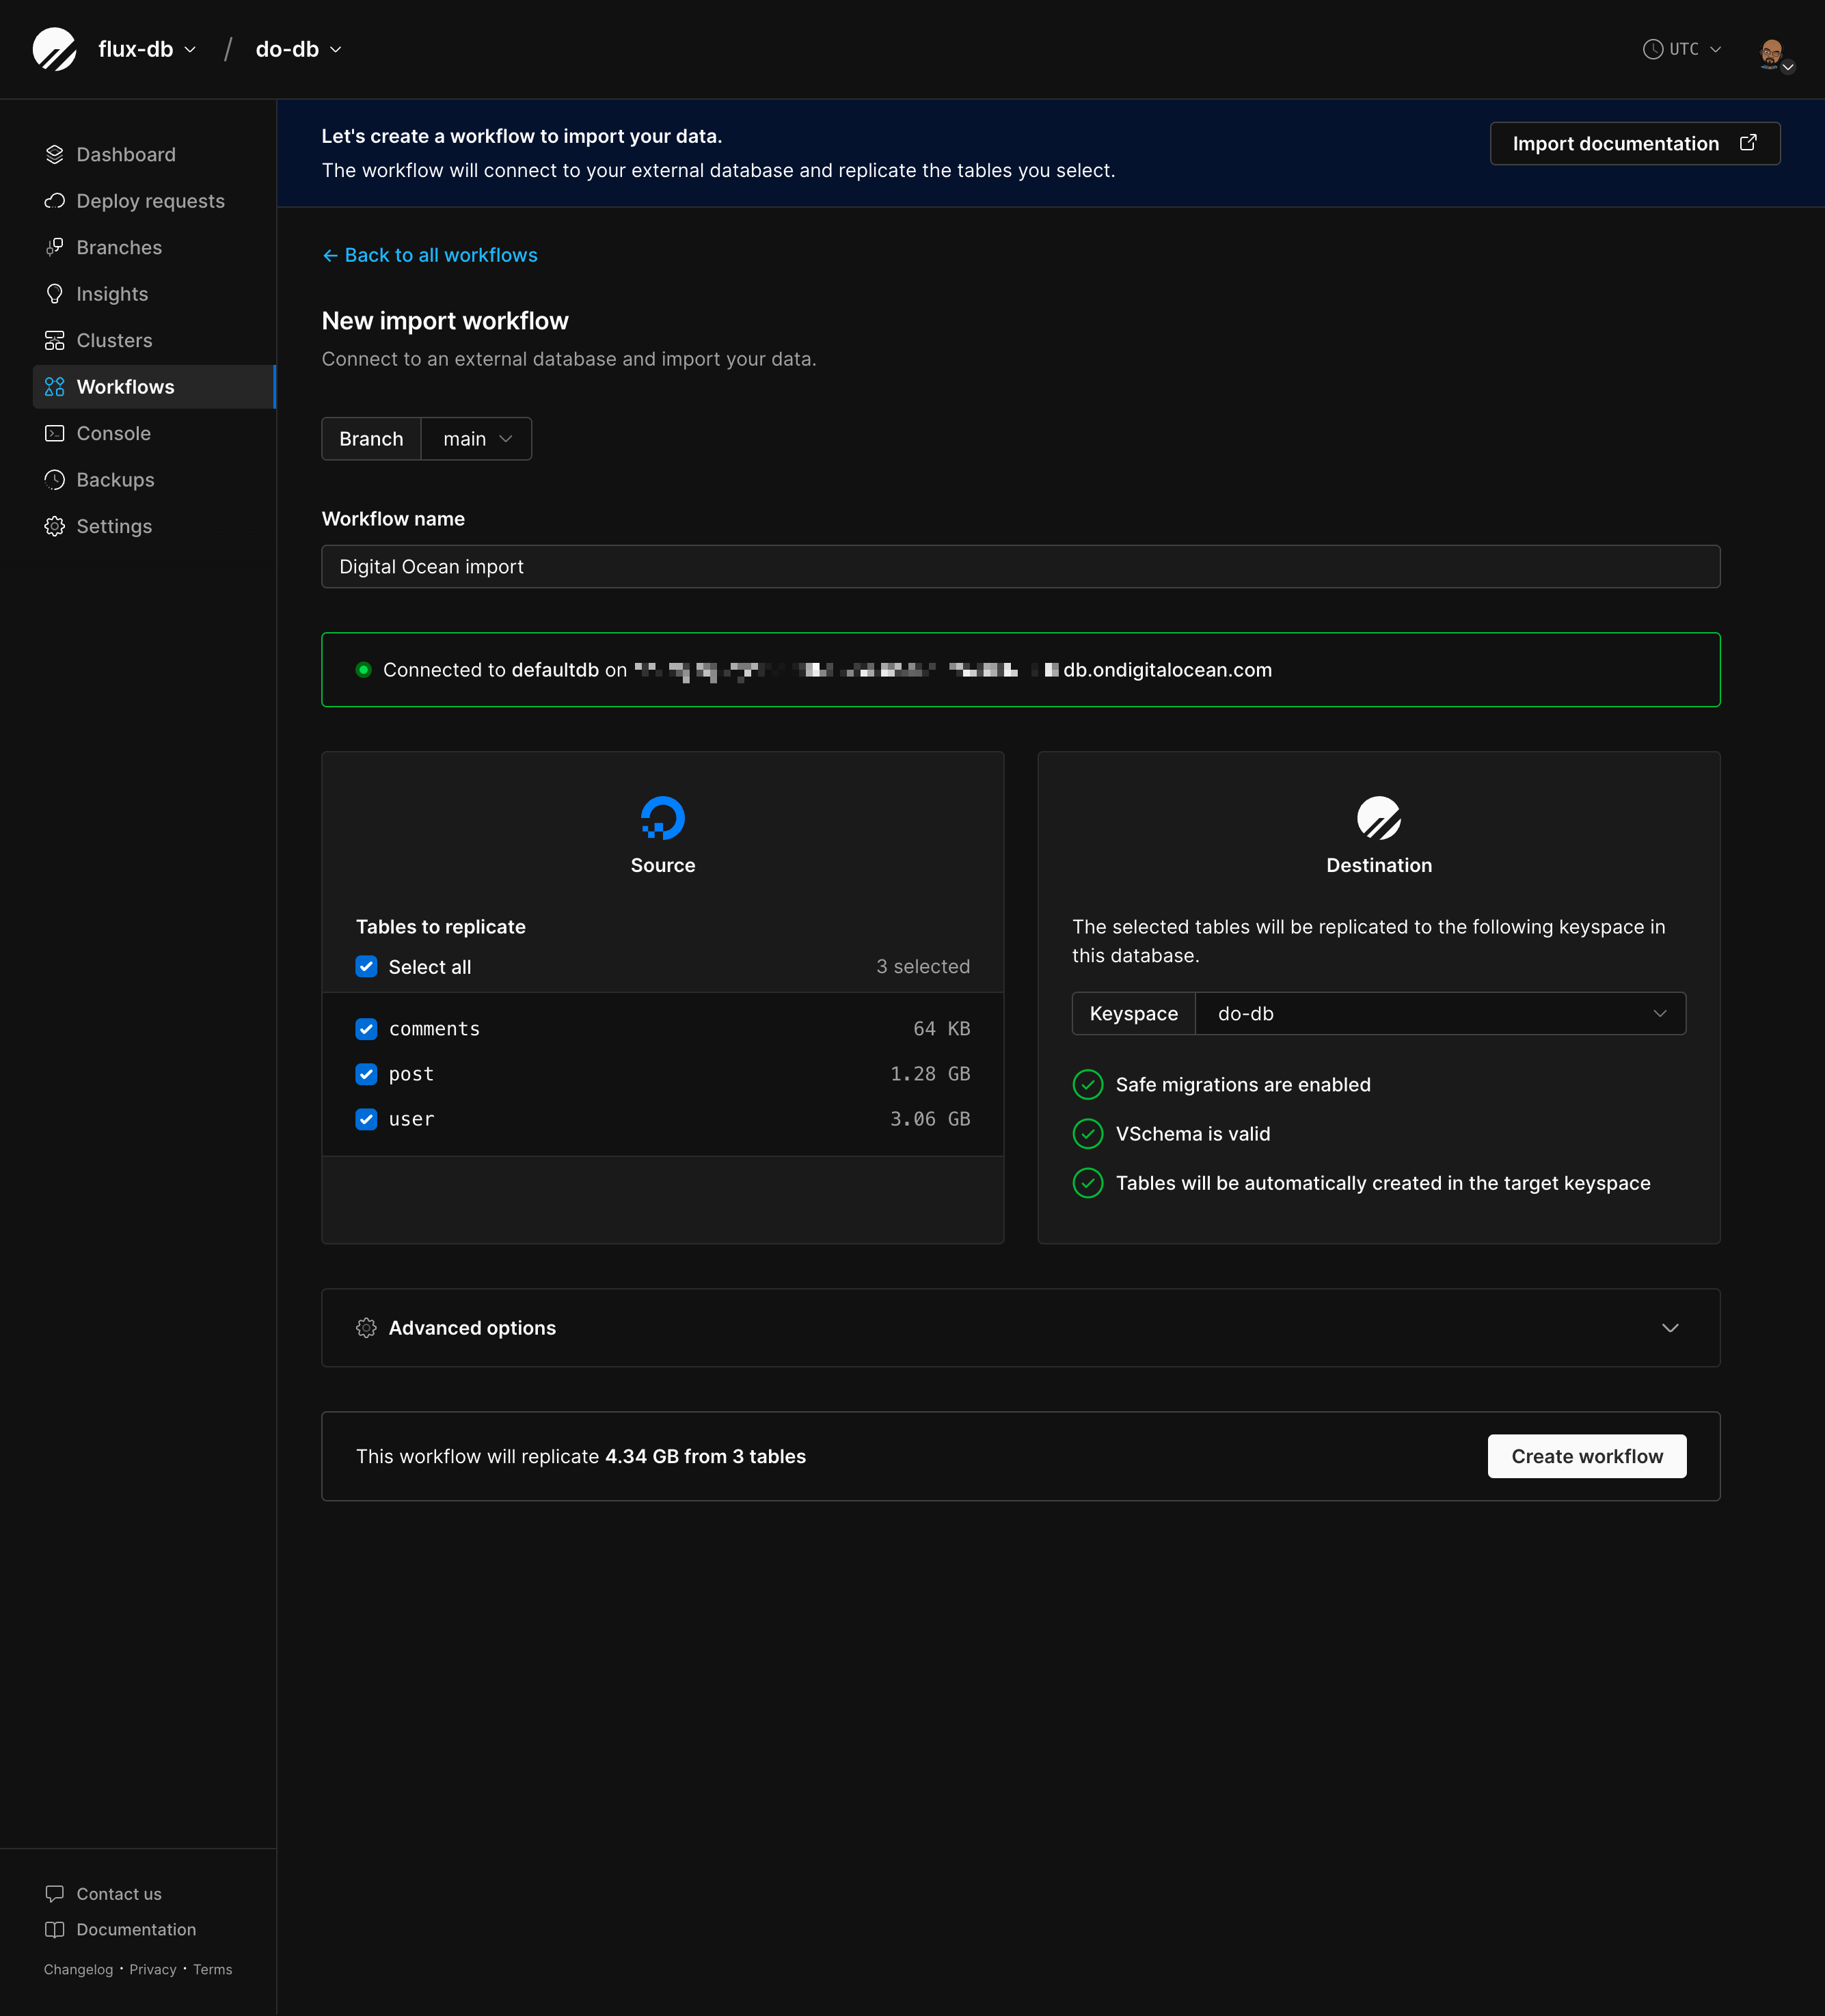Uncheck the Select all tables checkbox

[x=366, y=966]
